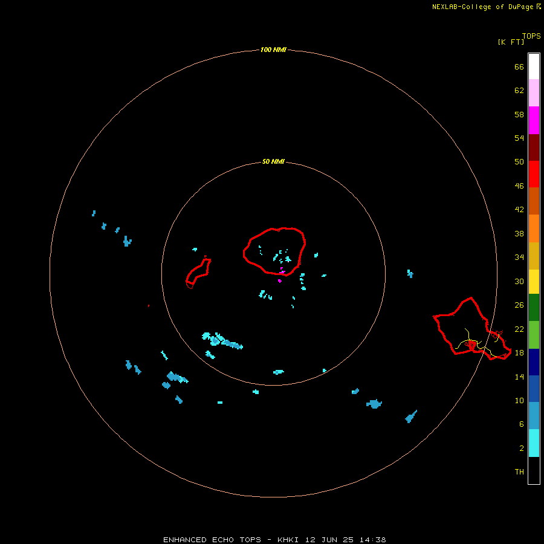The height and width of the screenshot is (544, 544).
Task: Click the "50 NMI" range ring label
Action: coord(273,161)
